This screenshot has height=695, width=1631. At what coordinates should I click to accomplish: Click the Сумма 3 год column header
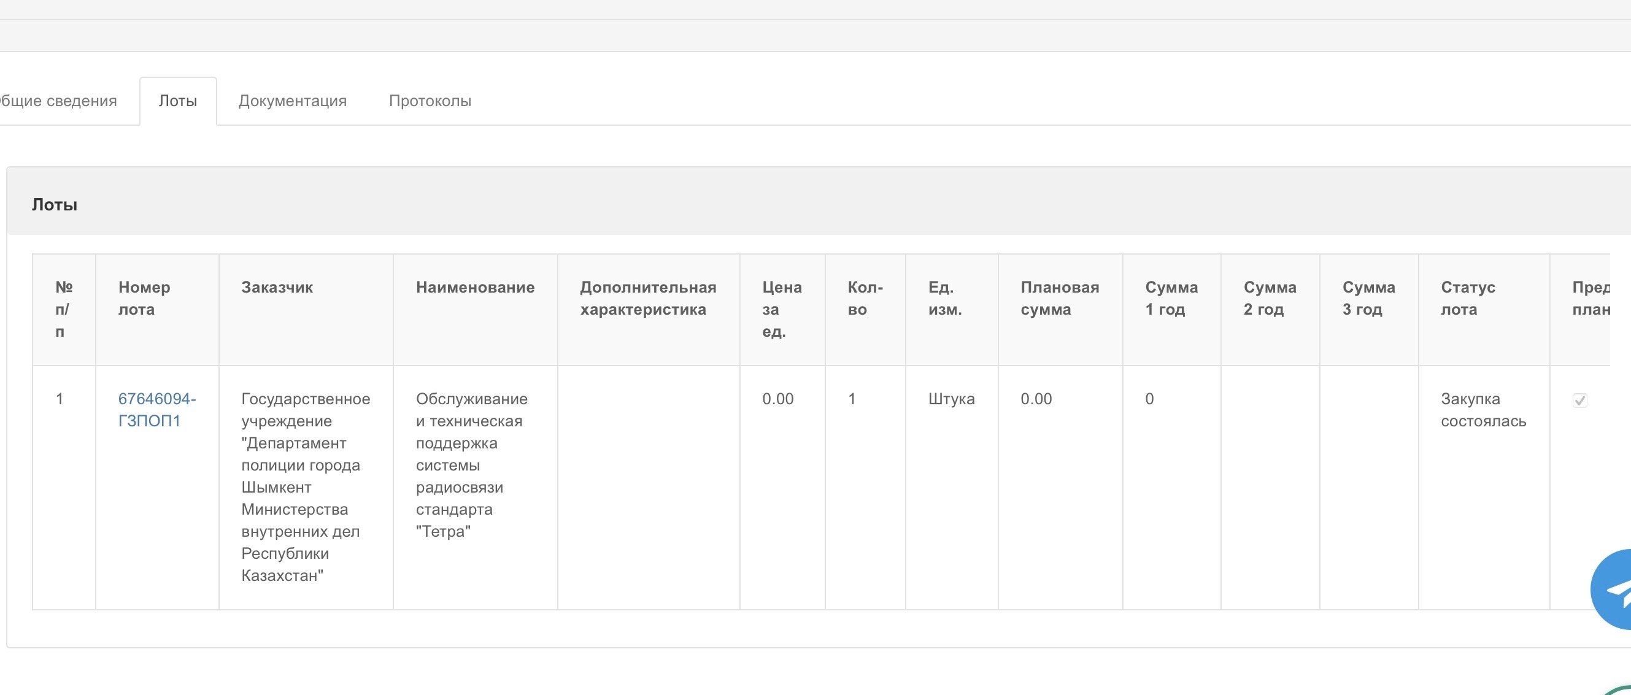pos(1369,310)
